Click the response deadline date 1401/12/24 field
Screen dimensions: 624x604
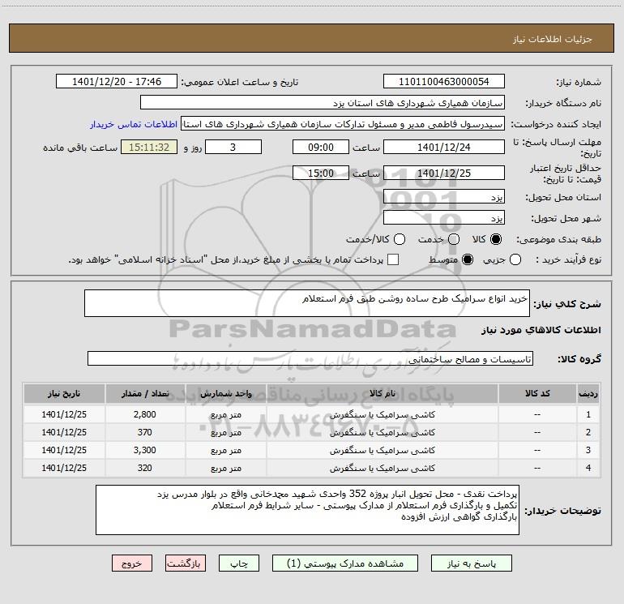[444, 147]
